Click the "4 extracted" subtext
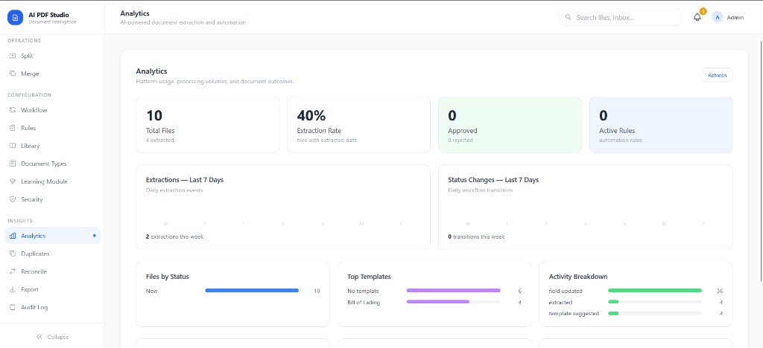763x348 pixels. tap(159, 141)
